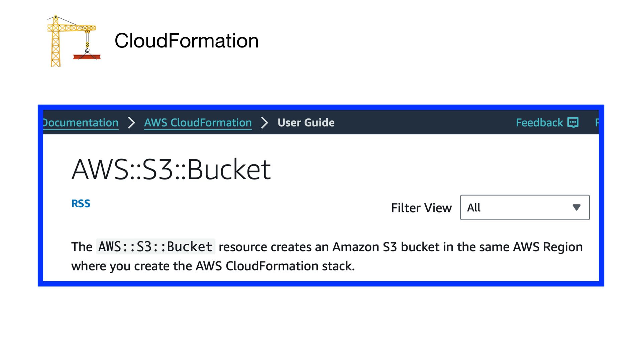Select the User Guide breadcrumb item
Viewport: 642px width, 361px height.
click(x=306, y=123)
